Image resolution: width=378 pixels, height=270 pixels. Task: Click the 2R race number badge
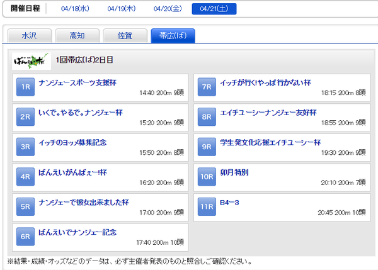point(25,117)
